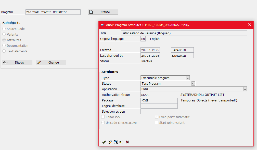Toggle Start using variant checkbox

pos(156,123)
